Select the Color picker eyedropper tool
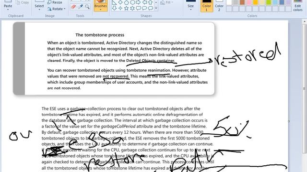307x172 pixels. pos(81,7)
